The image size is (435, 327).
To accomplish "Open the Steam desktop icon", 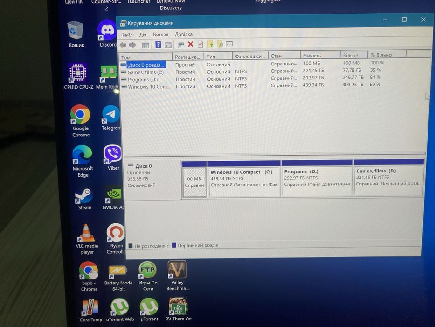I will [84, 199].
